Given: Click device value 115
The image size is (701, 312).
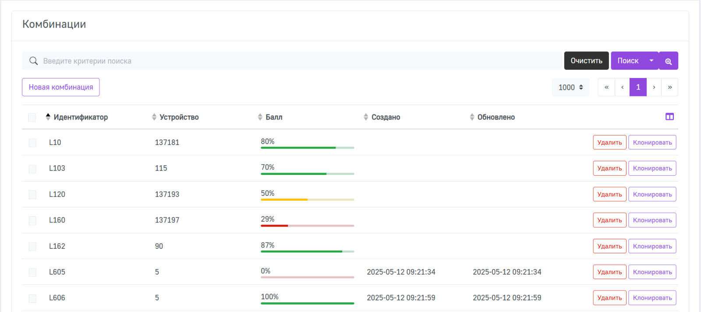Looking at the screenshot, I should (161, 168).
